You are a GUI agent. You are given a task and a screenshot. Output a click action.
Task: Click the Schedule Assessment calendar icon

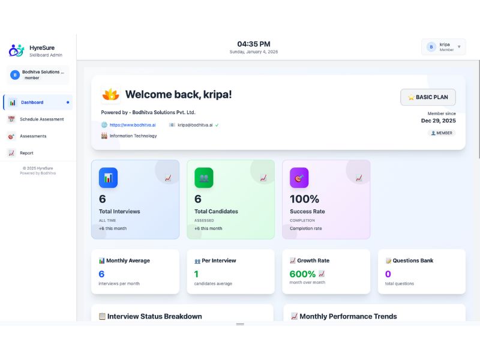(x=11, y=119)
